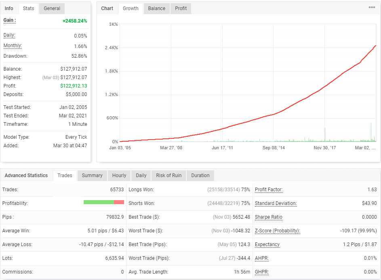Open the Daily statistics tab

[x=141, y=176]
